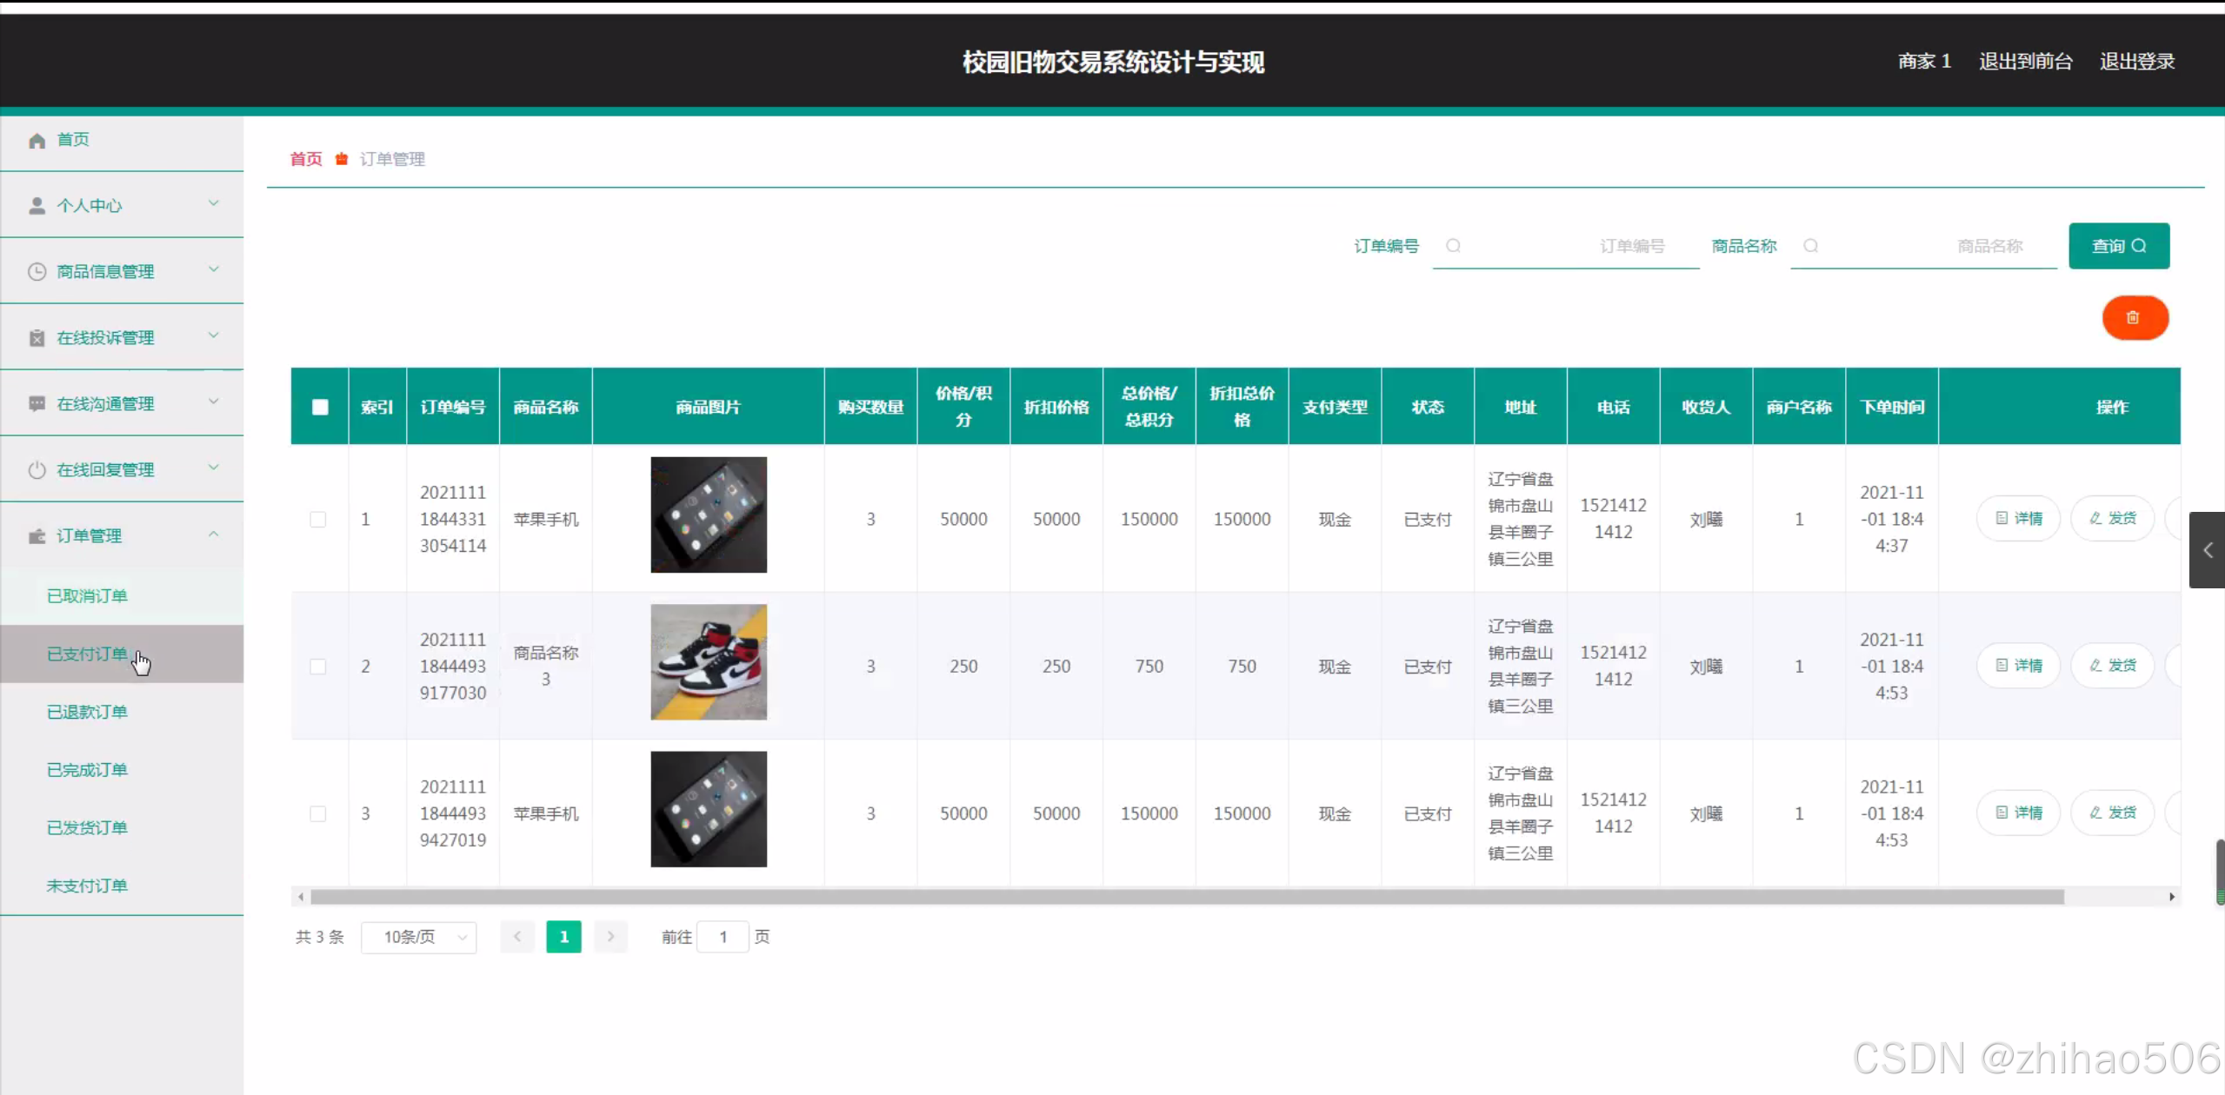This screenshot has width=2225, height=1095.
Task: Check the third order row checkbox
Action: click(318, 813)
